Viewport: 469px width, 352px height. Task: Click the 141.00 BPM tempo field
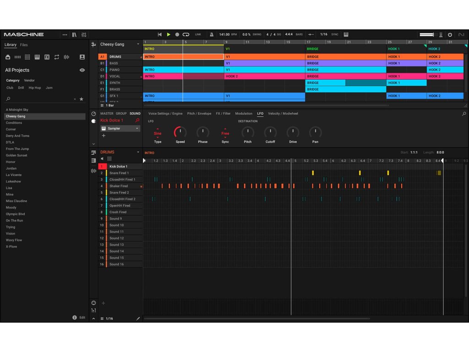(x=228, y=34)
